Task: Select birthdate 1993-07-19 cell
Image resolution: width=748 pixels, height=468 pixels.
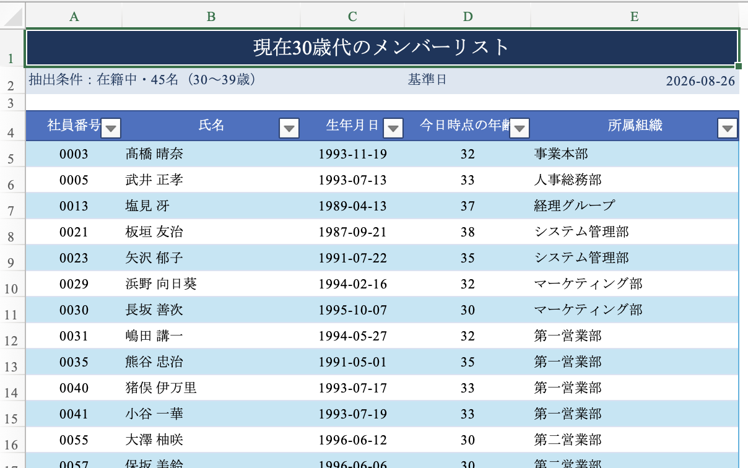Action: click(x=352, y=414)
